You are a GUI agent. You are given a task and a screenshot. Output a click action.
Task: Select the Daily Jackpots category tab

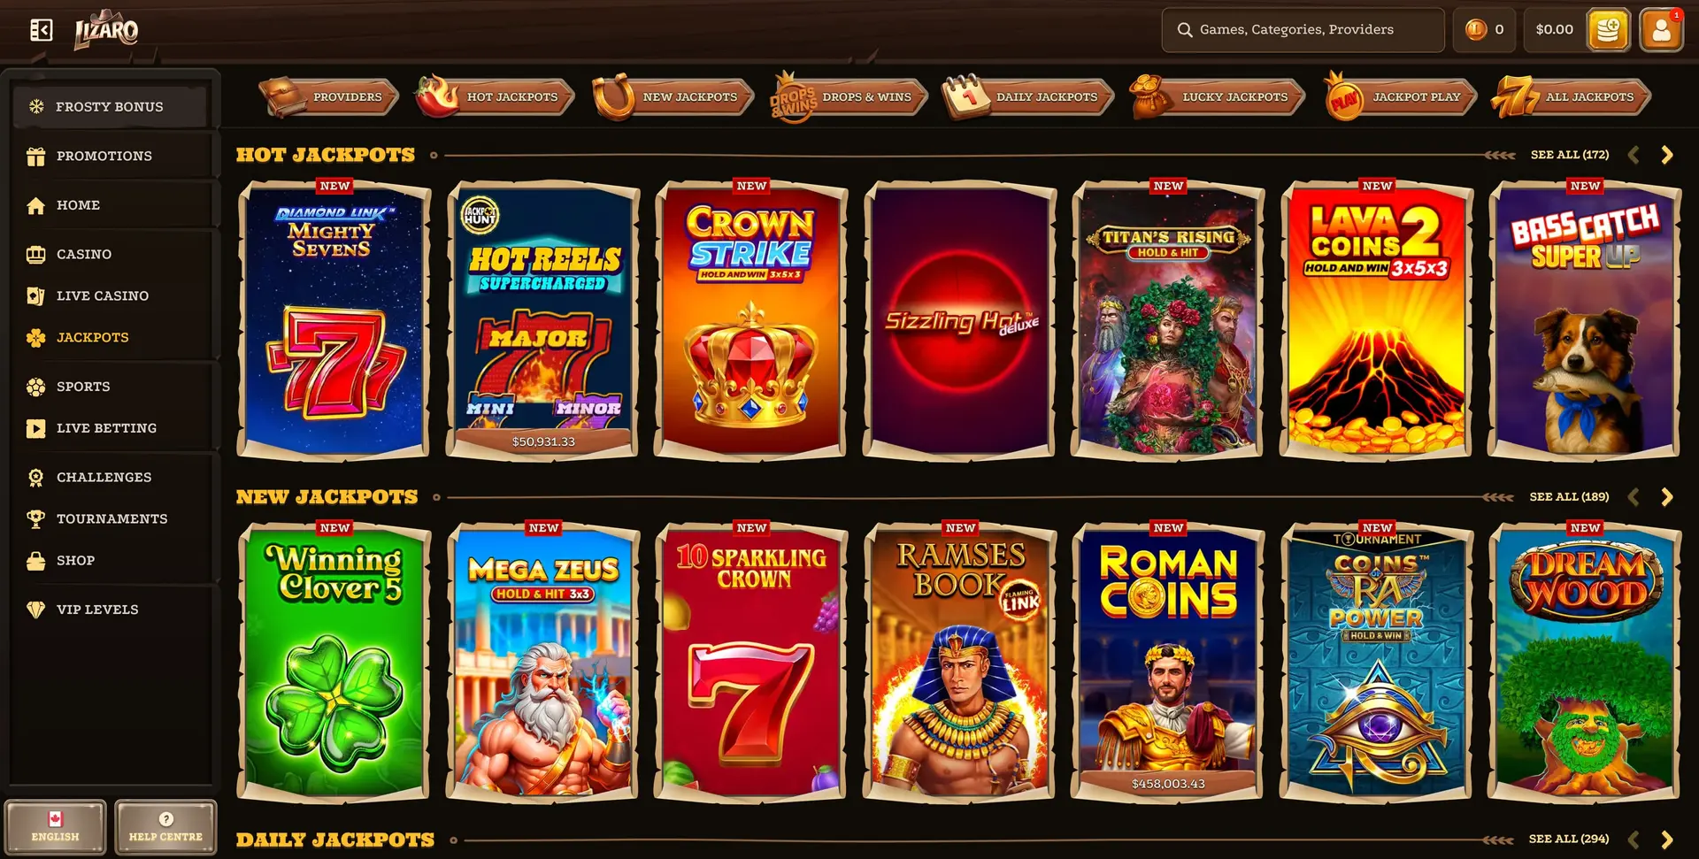[x=1028, y=96]
